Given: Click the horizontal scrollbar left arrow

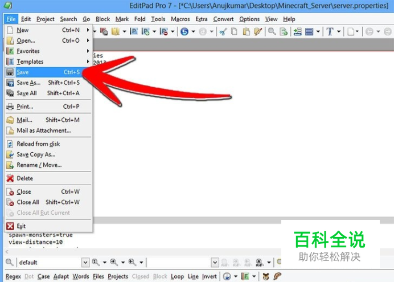Looking at the screenshot, I should 7,252.
